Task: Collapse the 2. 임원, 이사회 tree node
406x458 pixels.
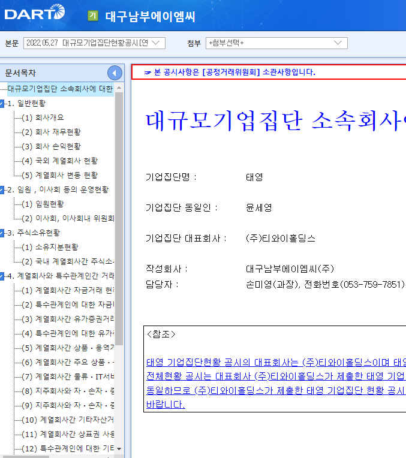Action: tap(2, 190)
